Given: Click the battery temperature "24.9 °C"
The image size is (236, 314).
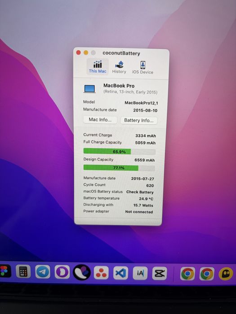Looking at the screenshot, I should click(x=146, y=199).
